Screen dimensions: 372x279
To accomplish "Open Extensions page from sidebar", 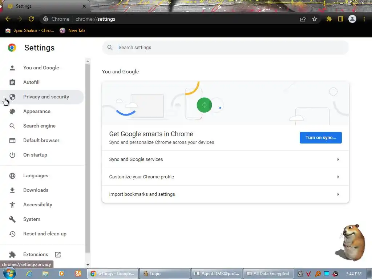I will 42,254.
